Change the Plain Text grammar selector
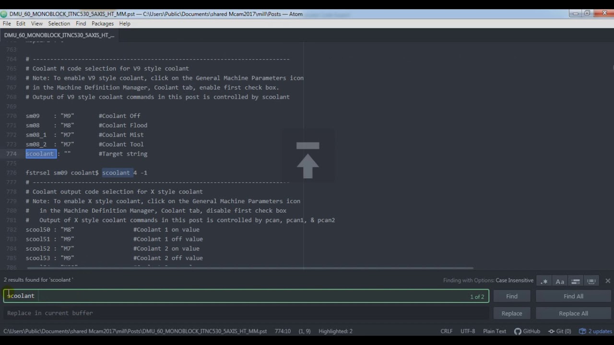This screenshot has width=614, height=345. pos(495,331)
